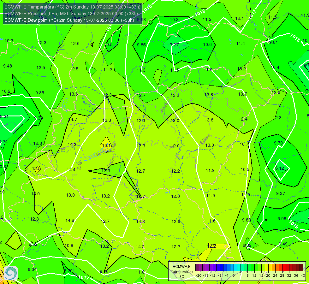The image size is (309, 284).
Task: Click the 11.8 value at the bottom
Action: 140,272
